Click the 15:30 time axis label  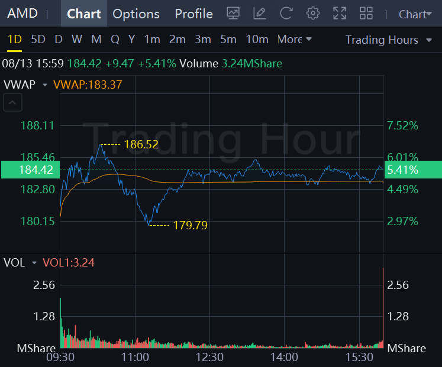click(359, 358)
